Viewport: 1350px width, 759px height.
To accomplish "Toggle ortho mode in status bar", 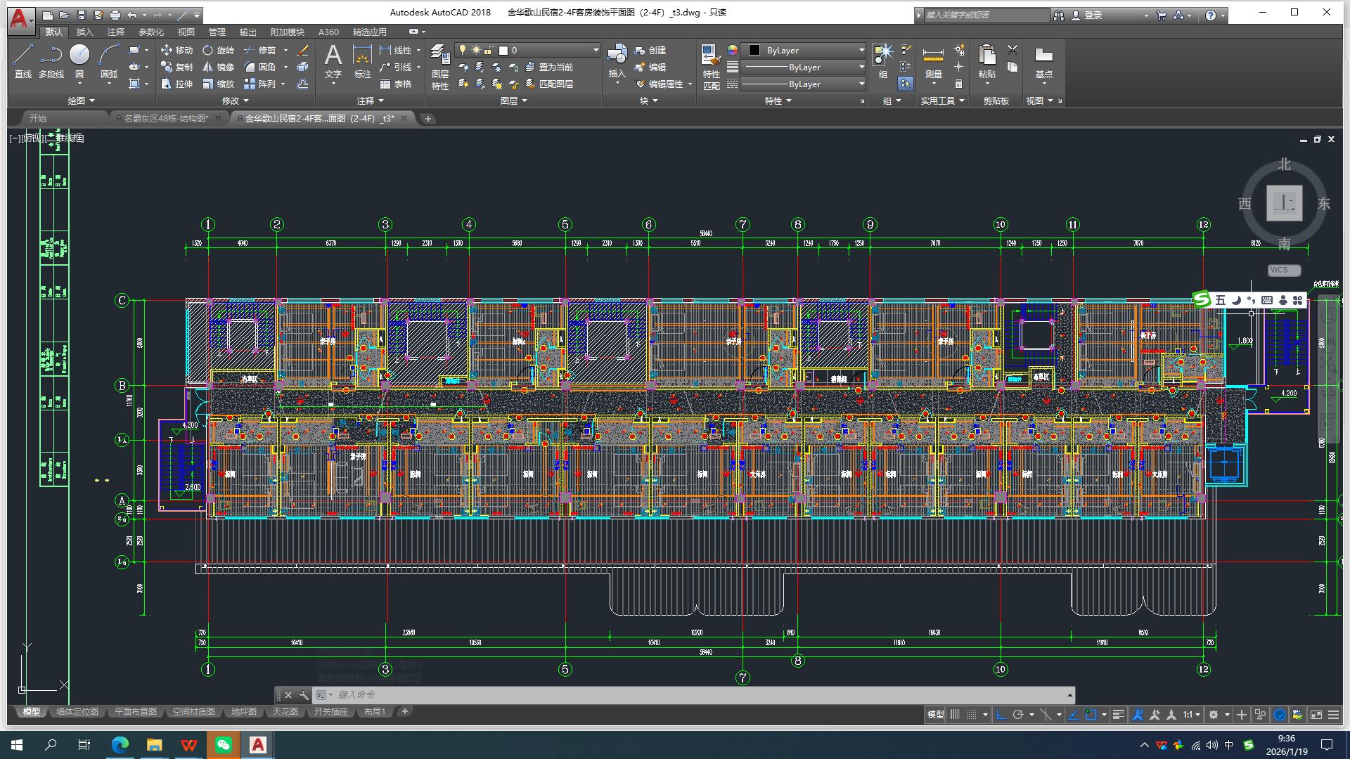I will pyautogui.click(x=1001, y=715).
